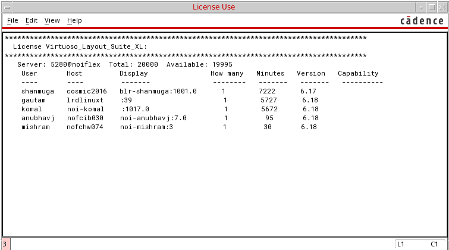The image size is (449, 250).
Task: Click version 6.17 in shanmuga row
Action: pyautogui.click(x=309, y=92)
